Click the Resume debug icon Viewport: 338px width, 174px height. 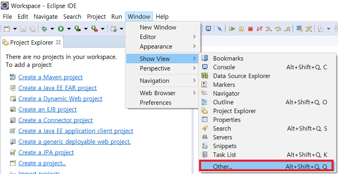(232, 29)
